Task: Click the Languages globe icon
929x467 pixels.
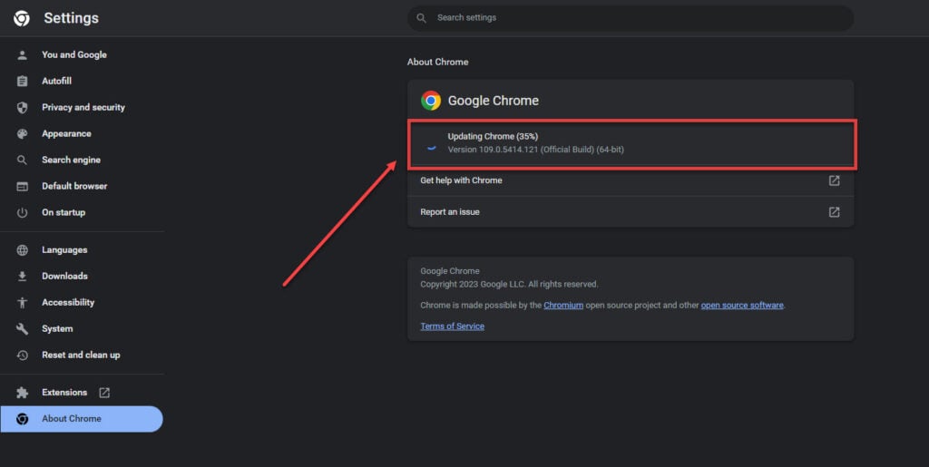Action: click(22, 249)
